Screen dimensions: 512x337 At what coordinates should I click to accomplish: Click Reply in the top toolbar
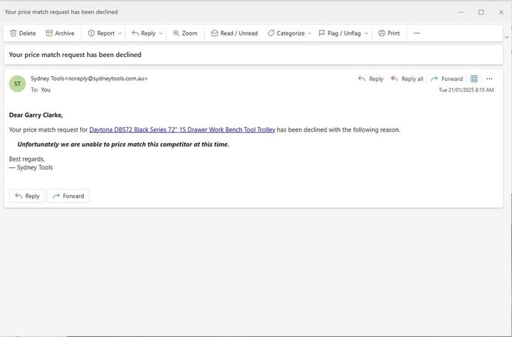[144, 33]
